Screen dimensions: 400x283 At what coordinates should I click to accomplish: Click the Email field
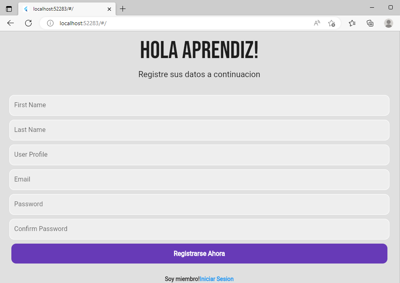tap(199, 179)
